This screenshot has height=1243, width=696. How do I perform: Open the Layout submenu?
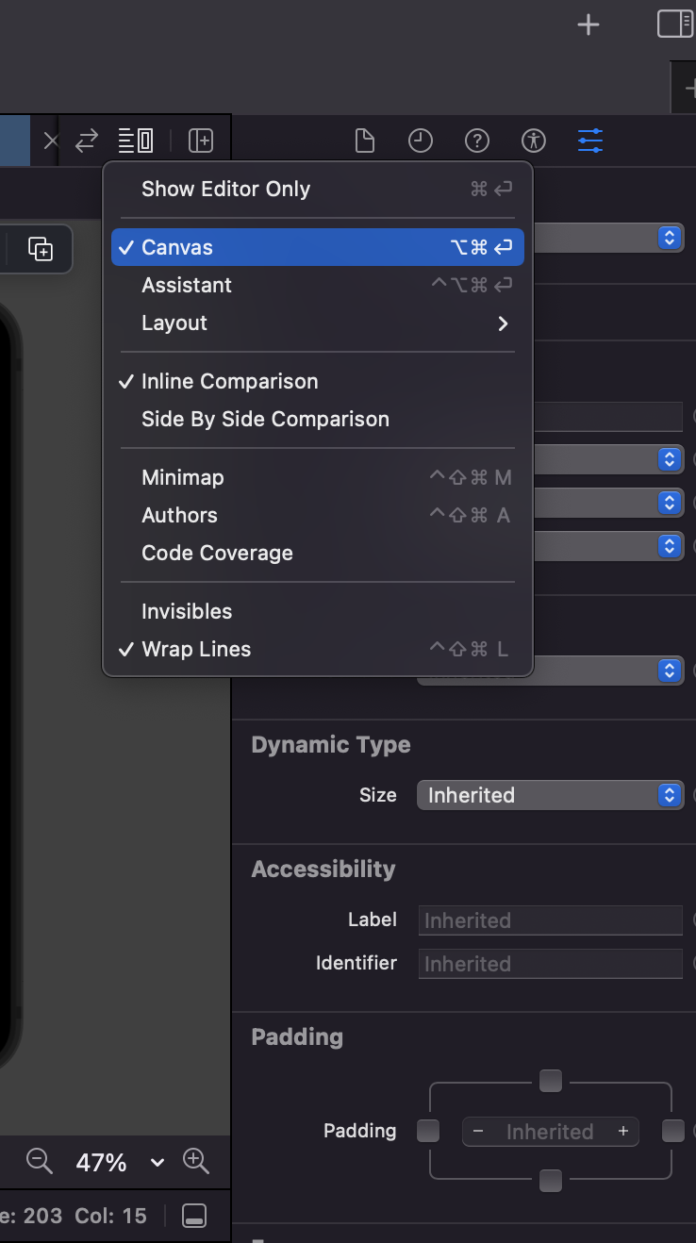click(x=318, y=323)
